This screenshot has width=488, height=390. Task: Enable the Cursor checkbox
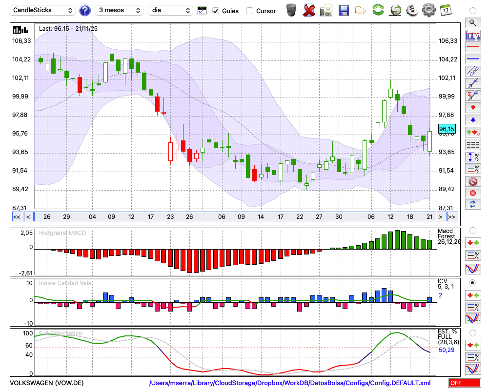(250, 11)
